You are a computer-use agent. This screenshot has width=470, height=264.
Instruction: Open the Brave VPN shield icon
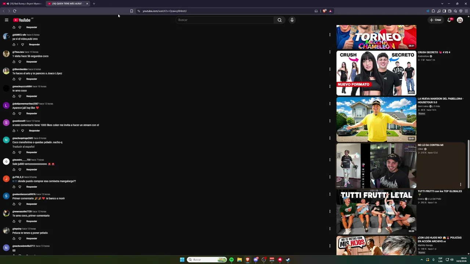point(461,11)
